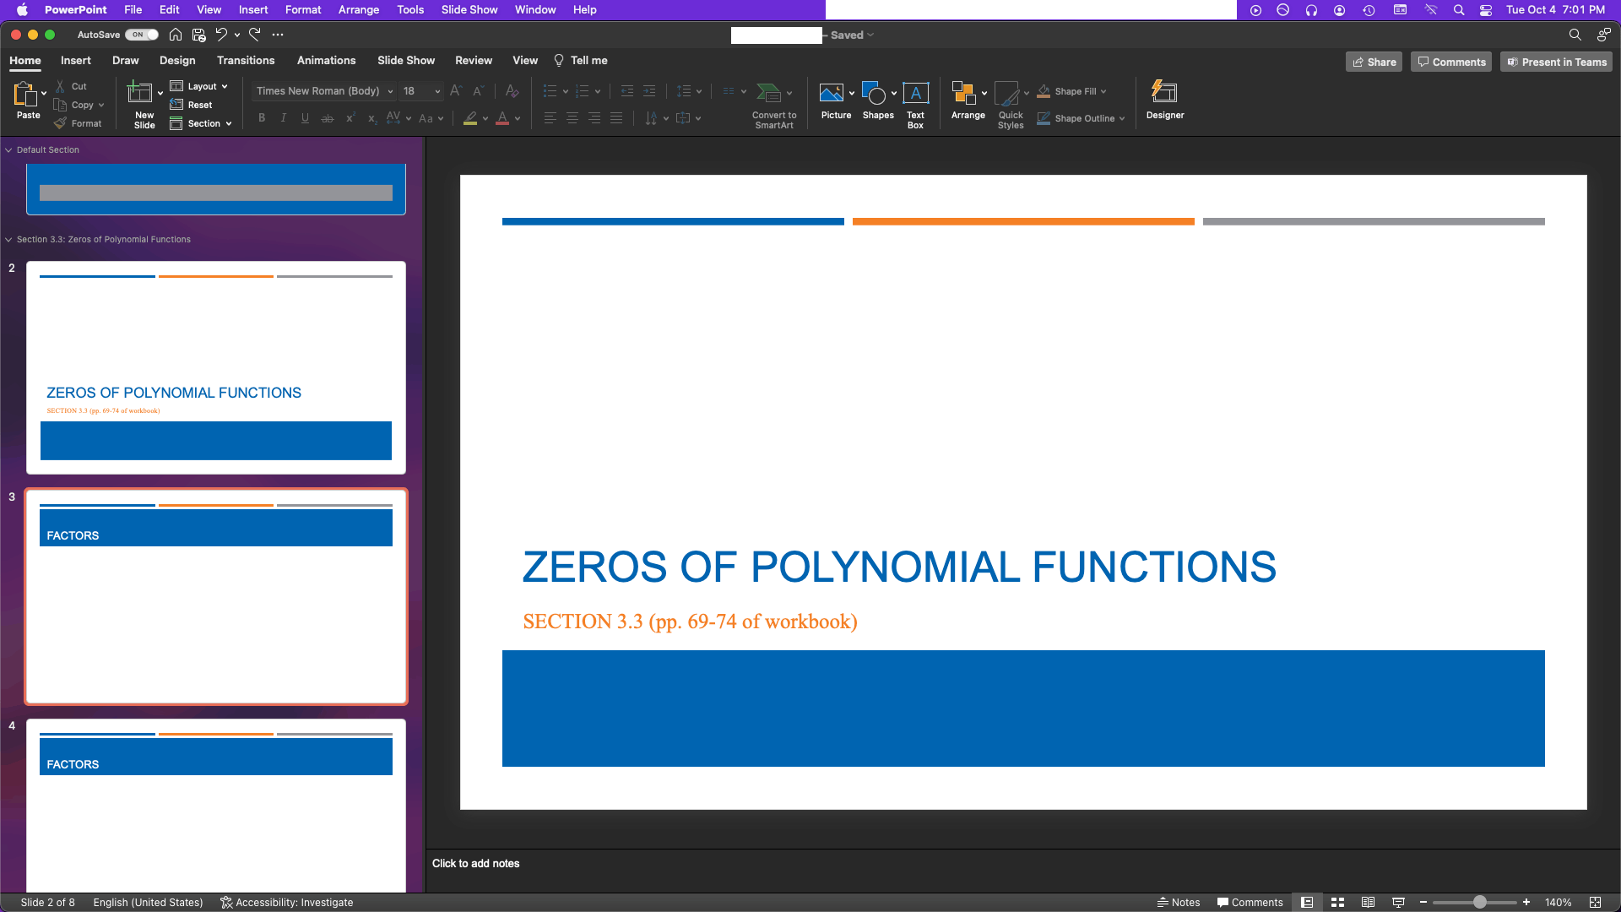Insert a Picture from the ribbon
This screenshot has height=912, width=1621.
coord(832,93)
